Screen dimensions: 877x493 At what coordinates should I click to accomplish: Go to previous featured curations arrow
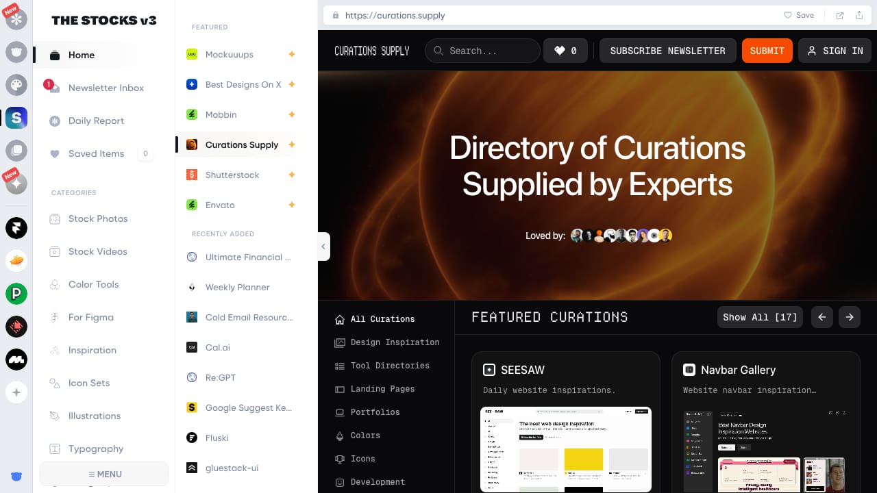pos(822,317)
